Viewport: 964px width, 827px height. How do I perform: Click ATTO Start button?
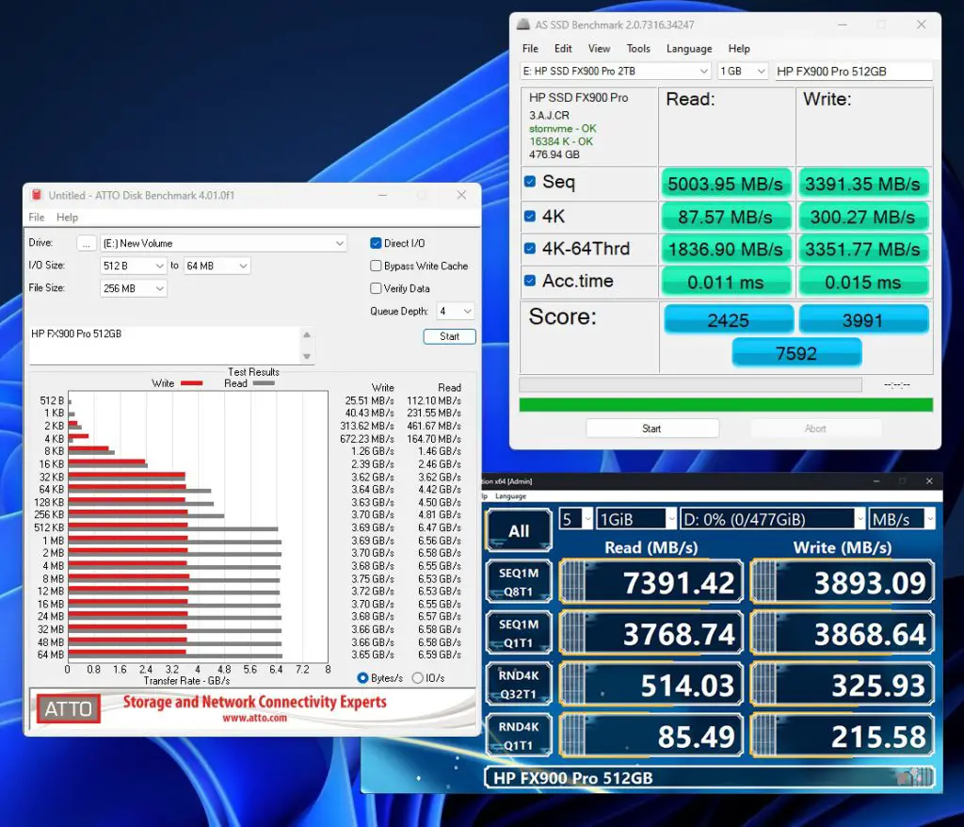tap(449, 336)
